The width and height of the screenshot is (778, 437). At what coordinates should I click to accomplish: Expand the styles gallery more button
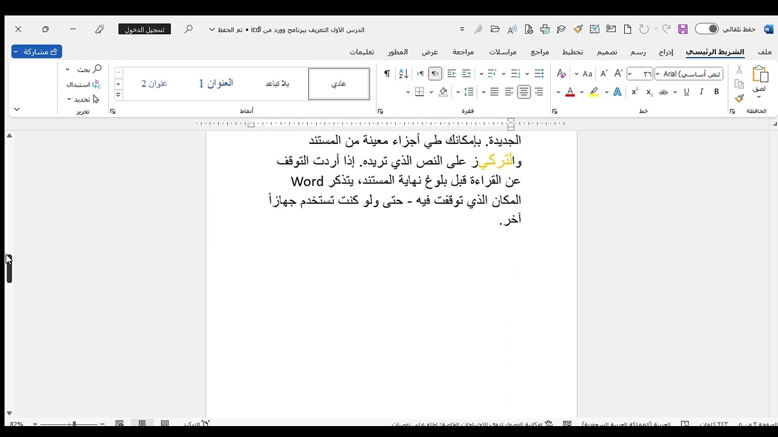tap(119, 95)
